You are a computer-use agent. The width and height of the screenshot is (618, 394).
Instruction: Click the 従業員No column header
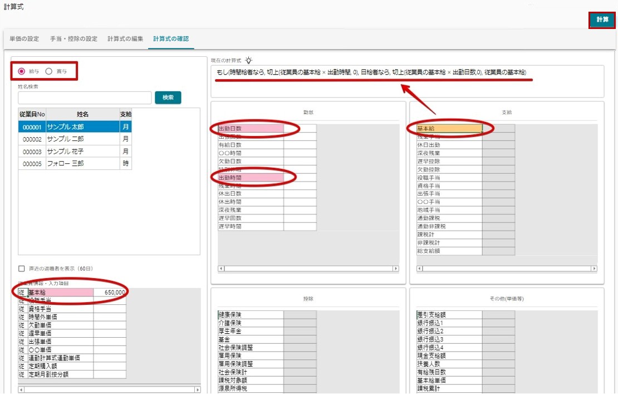tap(32, 114)
